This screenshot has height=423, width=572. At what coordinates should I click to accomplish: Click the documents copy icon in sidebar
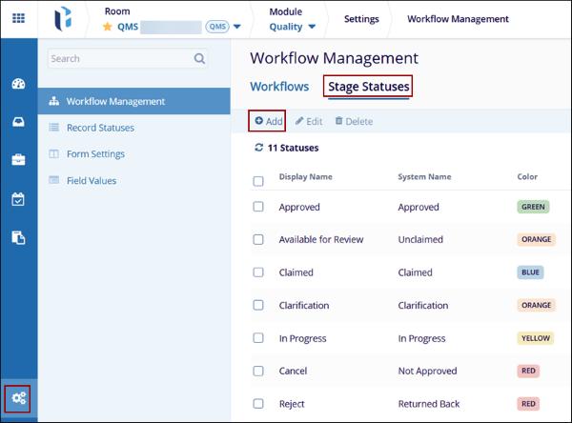18,237
